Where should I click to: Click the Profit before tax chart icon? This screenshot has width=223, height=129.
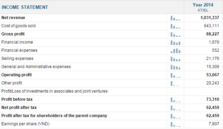(175, 100)
